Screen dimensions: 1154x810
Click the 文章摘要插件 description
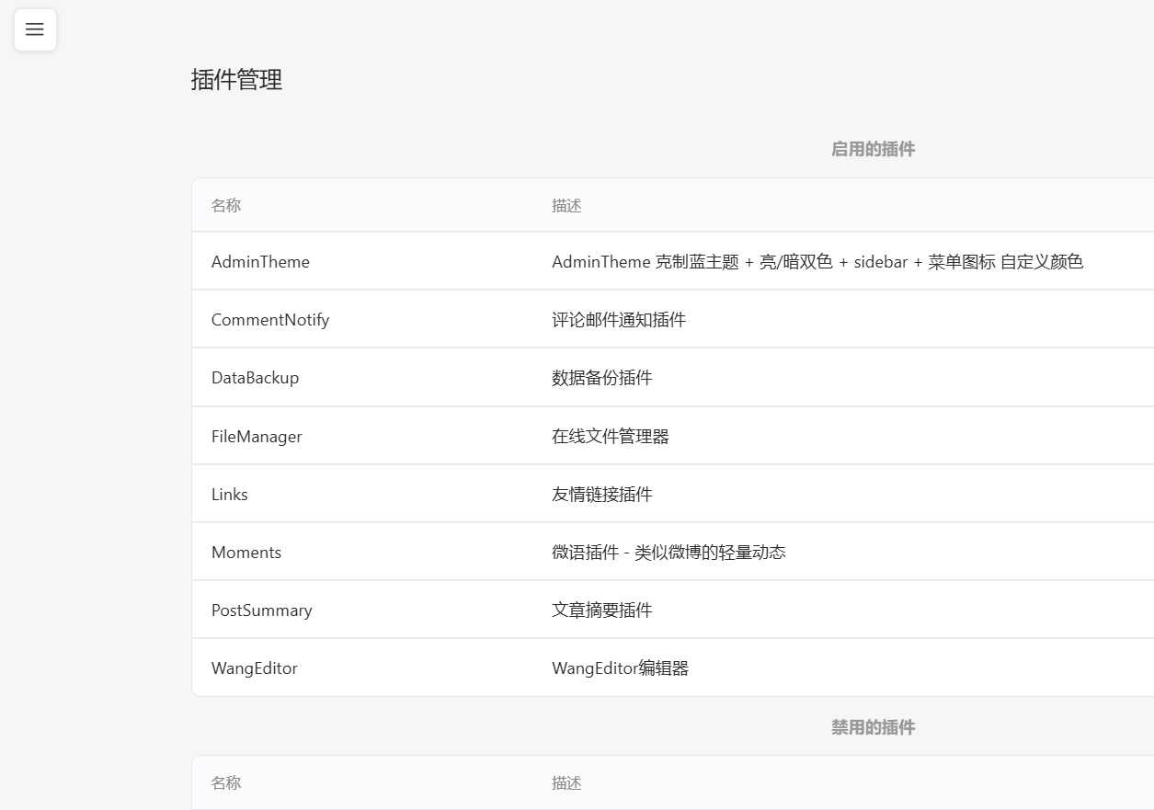[602, 610]
